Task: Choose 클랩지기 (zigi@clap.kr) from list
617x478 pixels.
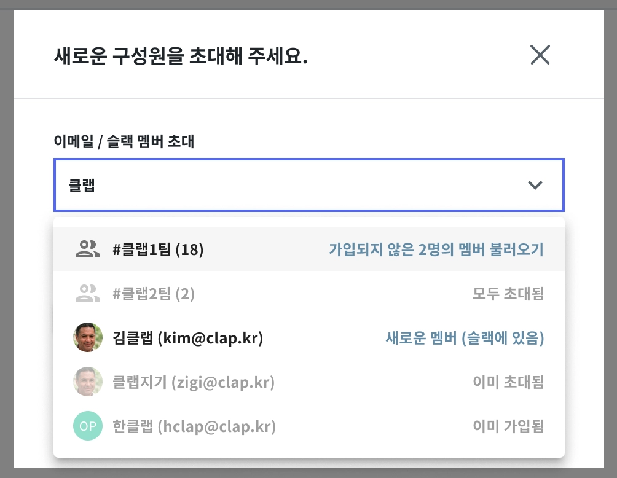Action: [x=194, y=382]
